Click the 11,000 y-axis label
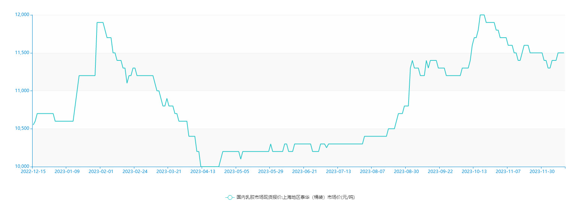Image resolution: width=580 pixels, height=204 pixels. 22,91
